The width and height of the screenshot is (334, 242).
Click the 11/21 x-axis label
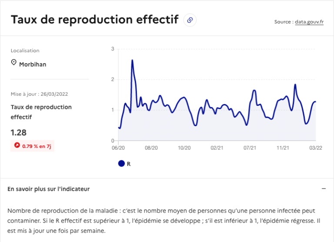tap(283, 148)
